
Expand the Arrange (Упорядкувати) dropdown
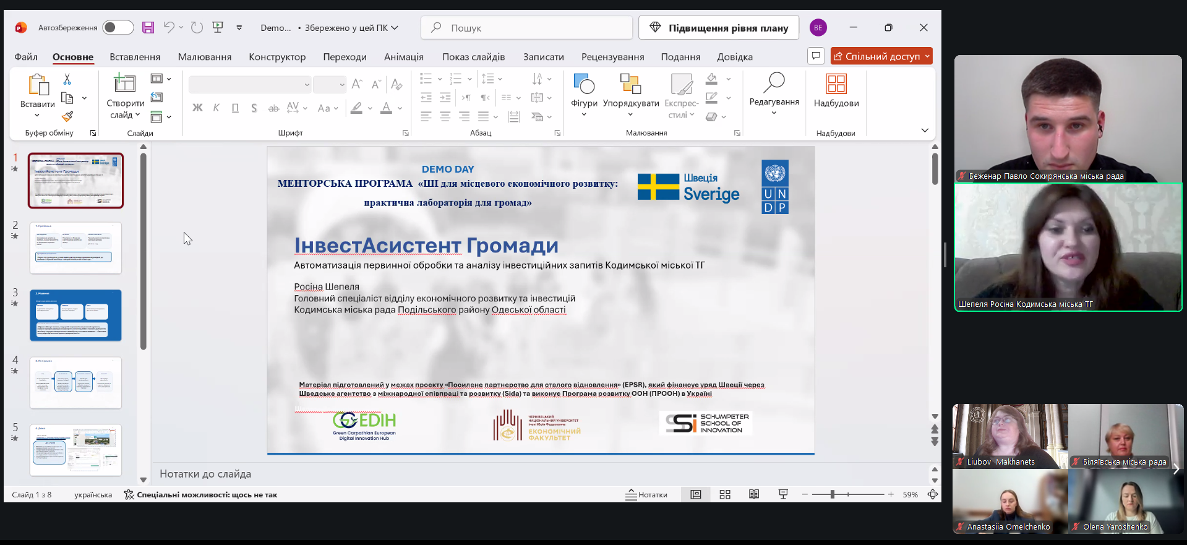tap(631, 114)
